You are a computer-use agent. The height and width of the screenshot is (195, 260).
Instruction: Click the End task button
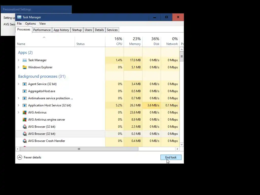171,157
